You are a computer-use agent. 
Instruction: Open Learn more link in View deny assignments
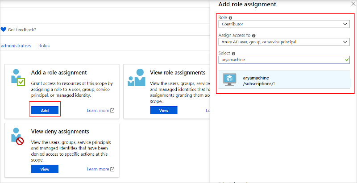tap(98, 169)
